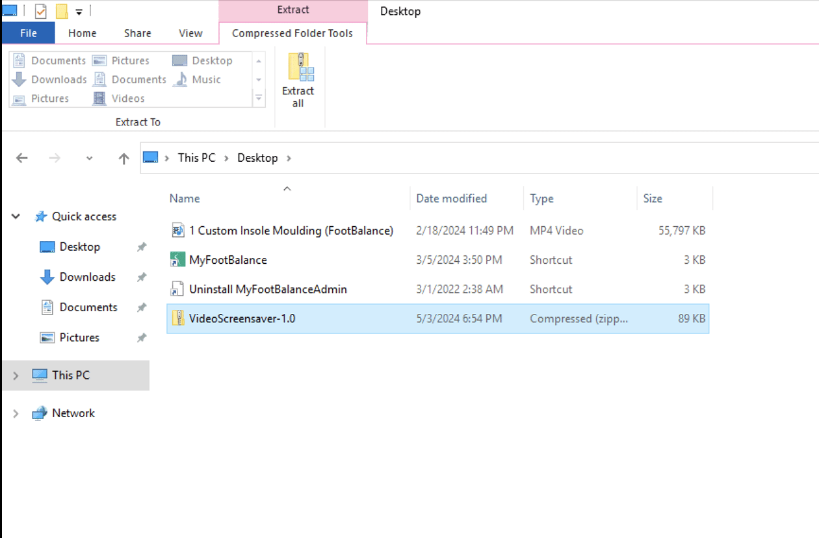Image resolution: width=819 pixels, height=538 pixels.
Task: Click the File menu
Action: coord(28,33)
